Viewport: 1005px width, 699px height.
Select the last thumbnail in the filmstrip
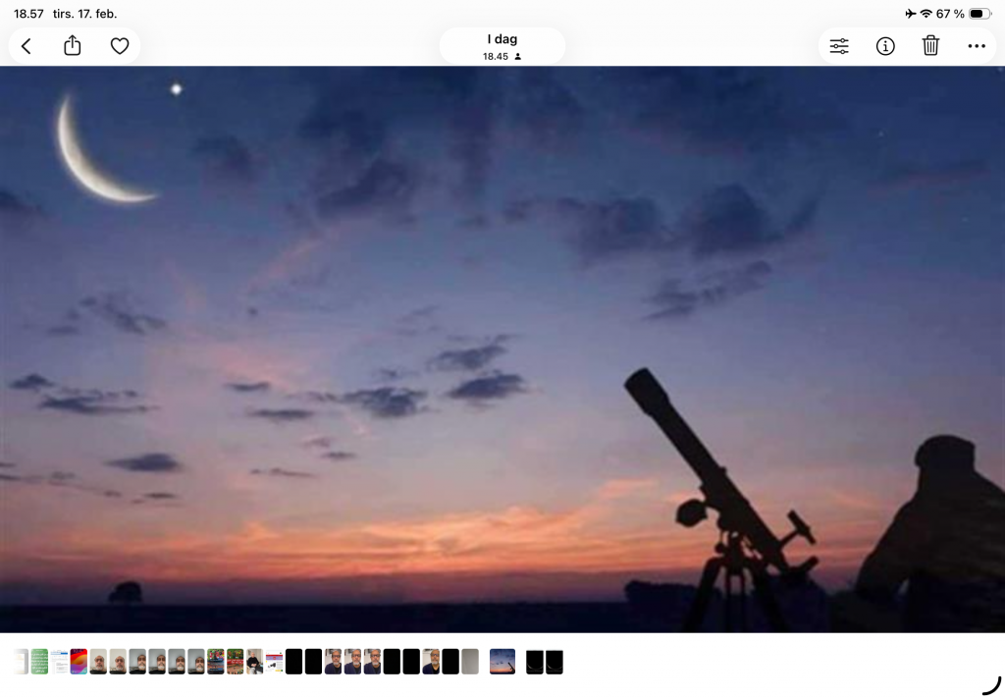(555, 662)
